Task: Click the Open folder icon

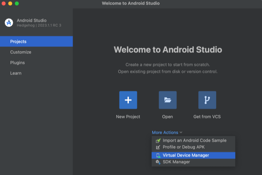Action: (168, 100)
